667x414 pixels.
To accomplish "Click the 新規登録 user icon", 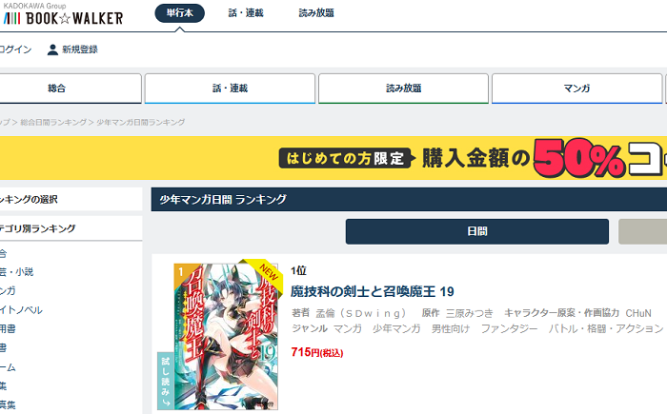I will point(52,49).
